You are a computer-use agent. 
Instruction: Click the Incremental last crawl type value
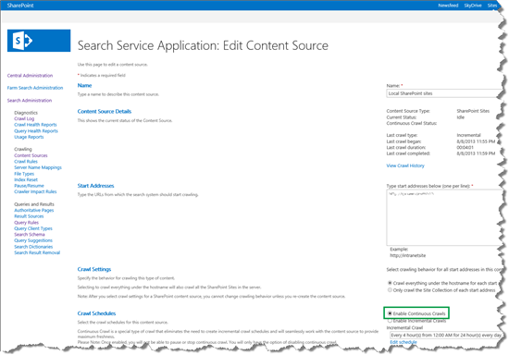[x=469, y=135]
